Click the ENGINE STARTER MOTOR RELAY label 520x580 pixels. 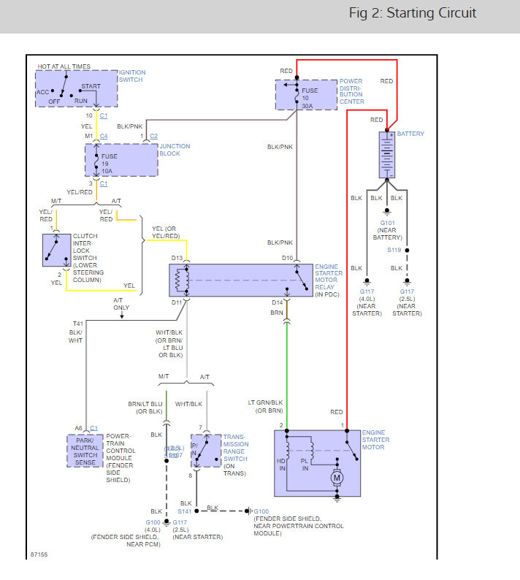[x=329, y=281]
